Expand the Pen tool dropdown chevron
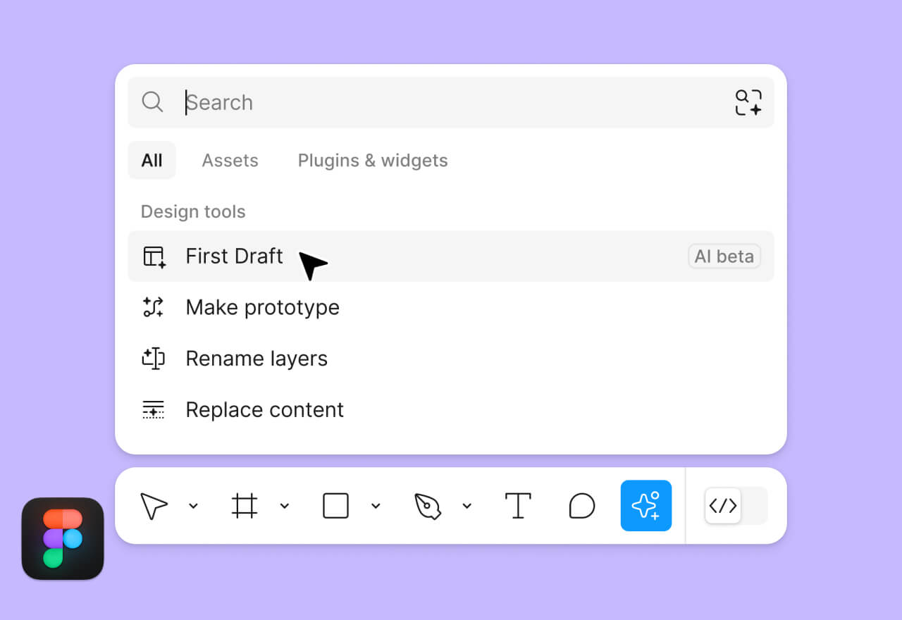The image size is (902, 620). (x=467, y=506)
